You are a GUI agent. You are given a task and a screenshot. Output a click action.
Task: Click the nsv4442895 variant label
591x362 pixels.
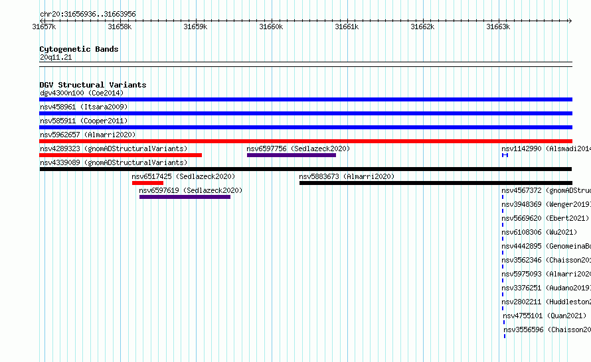[546, 246]
